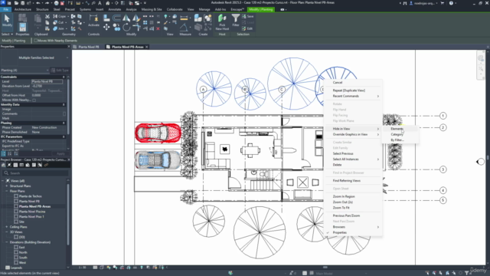Viewport: 490px width, 276px height.
Task: Open the Annotate ribbon tab
Action: coord(114,9)
